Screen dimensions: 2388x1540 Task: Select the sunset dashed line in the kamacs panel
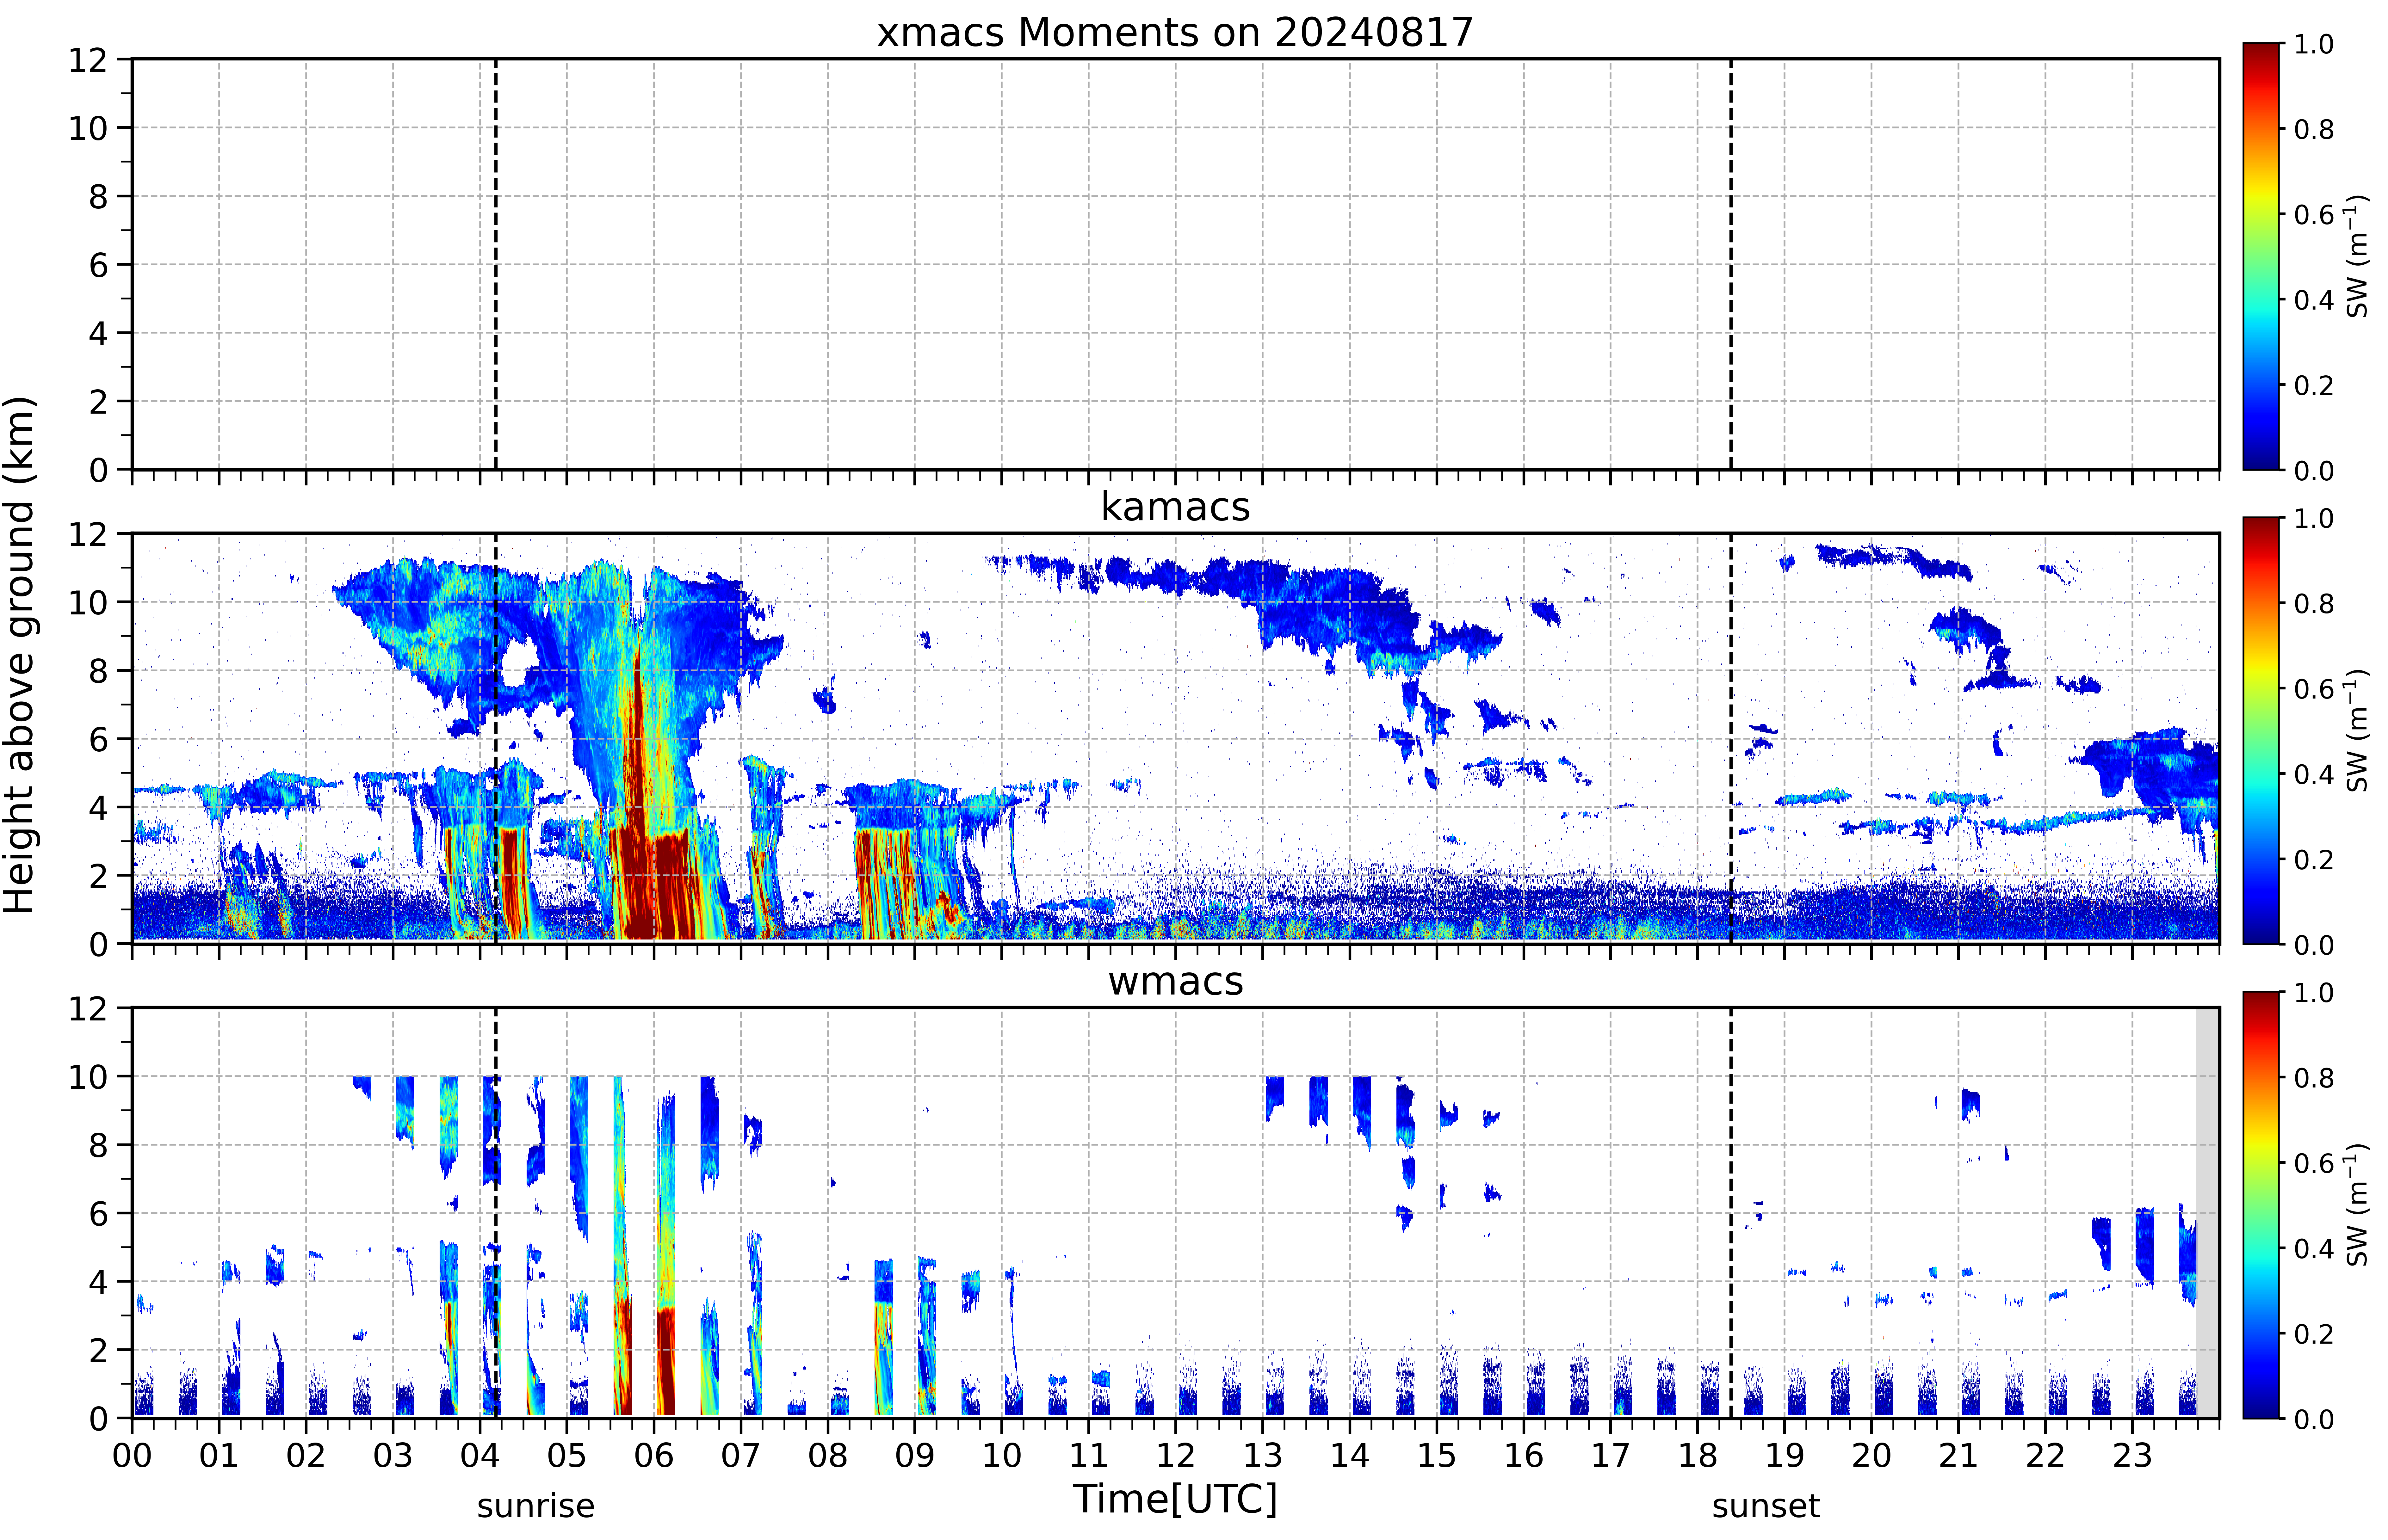pos(1731,738)
